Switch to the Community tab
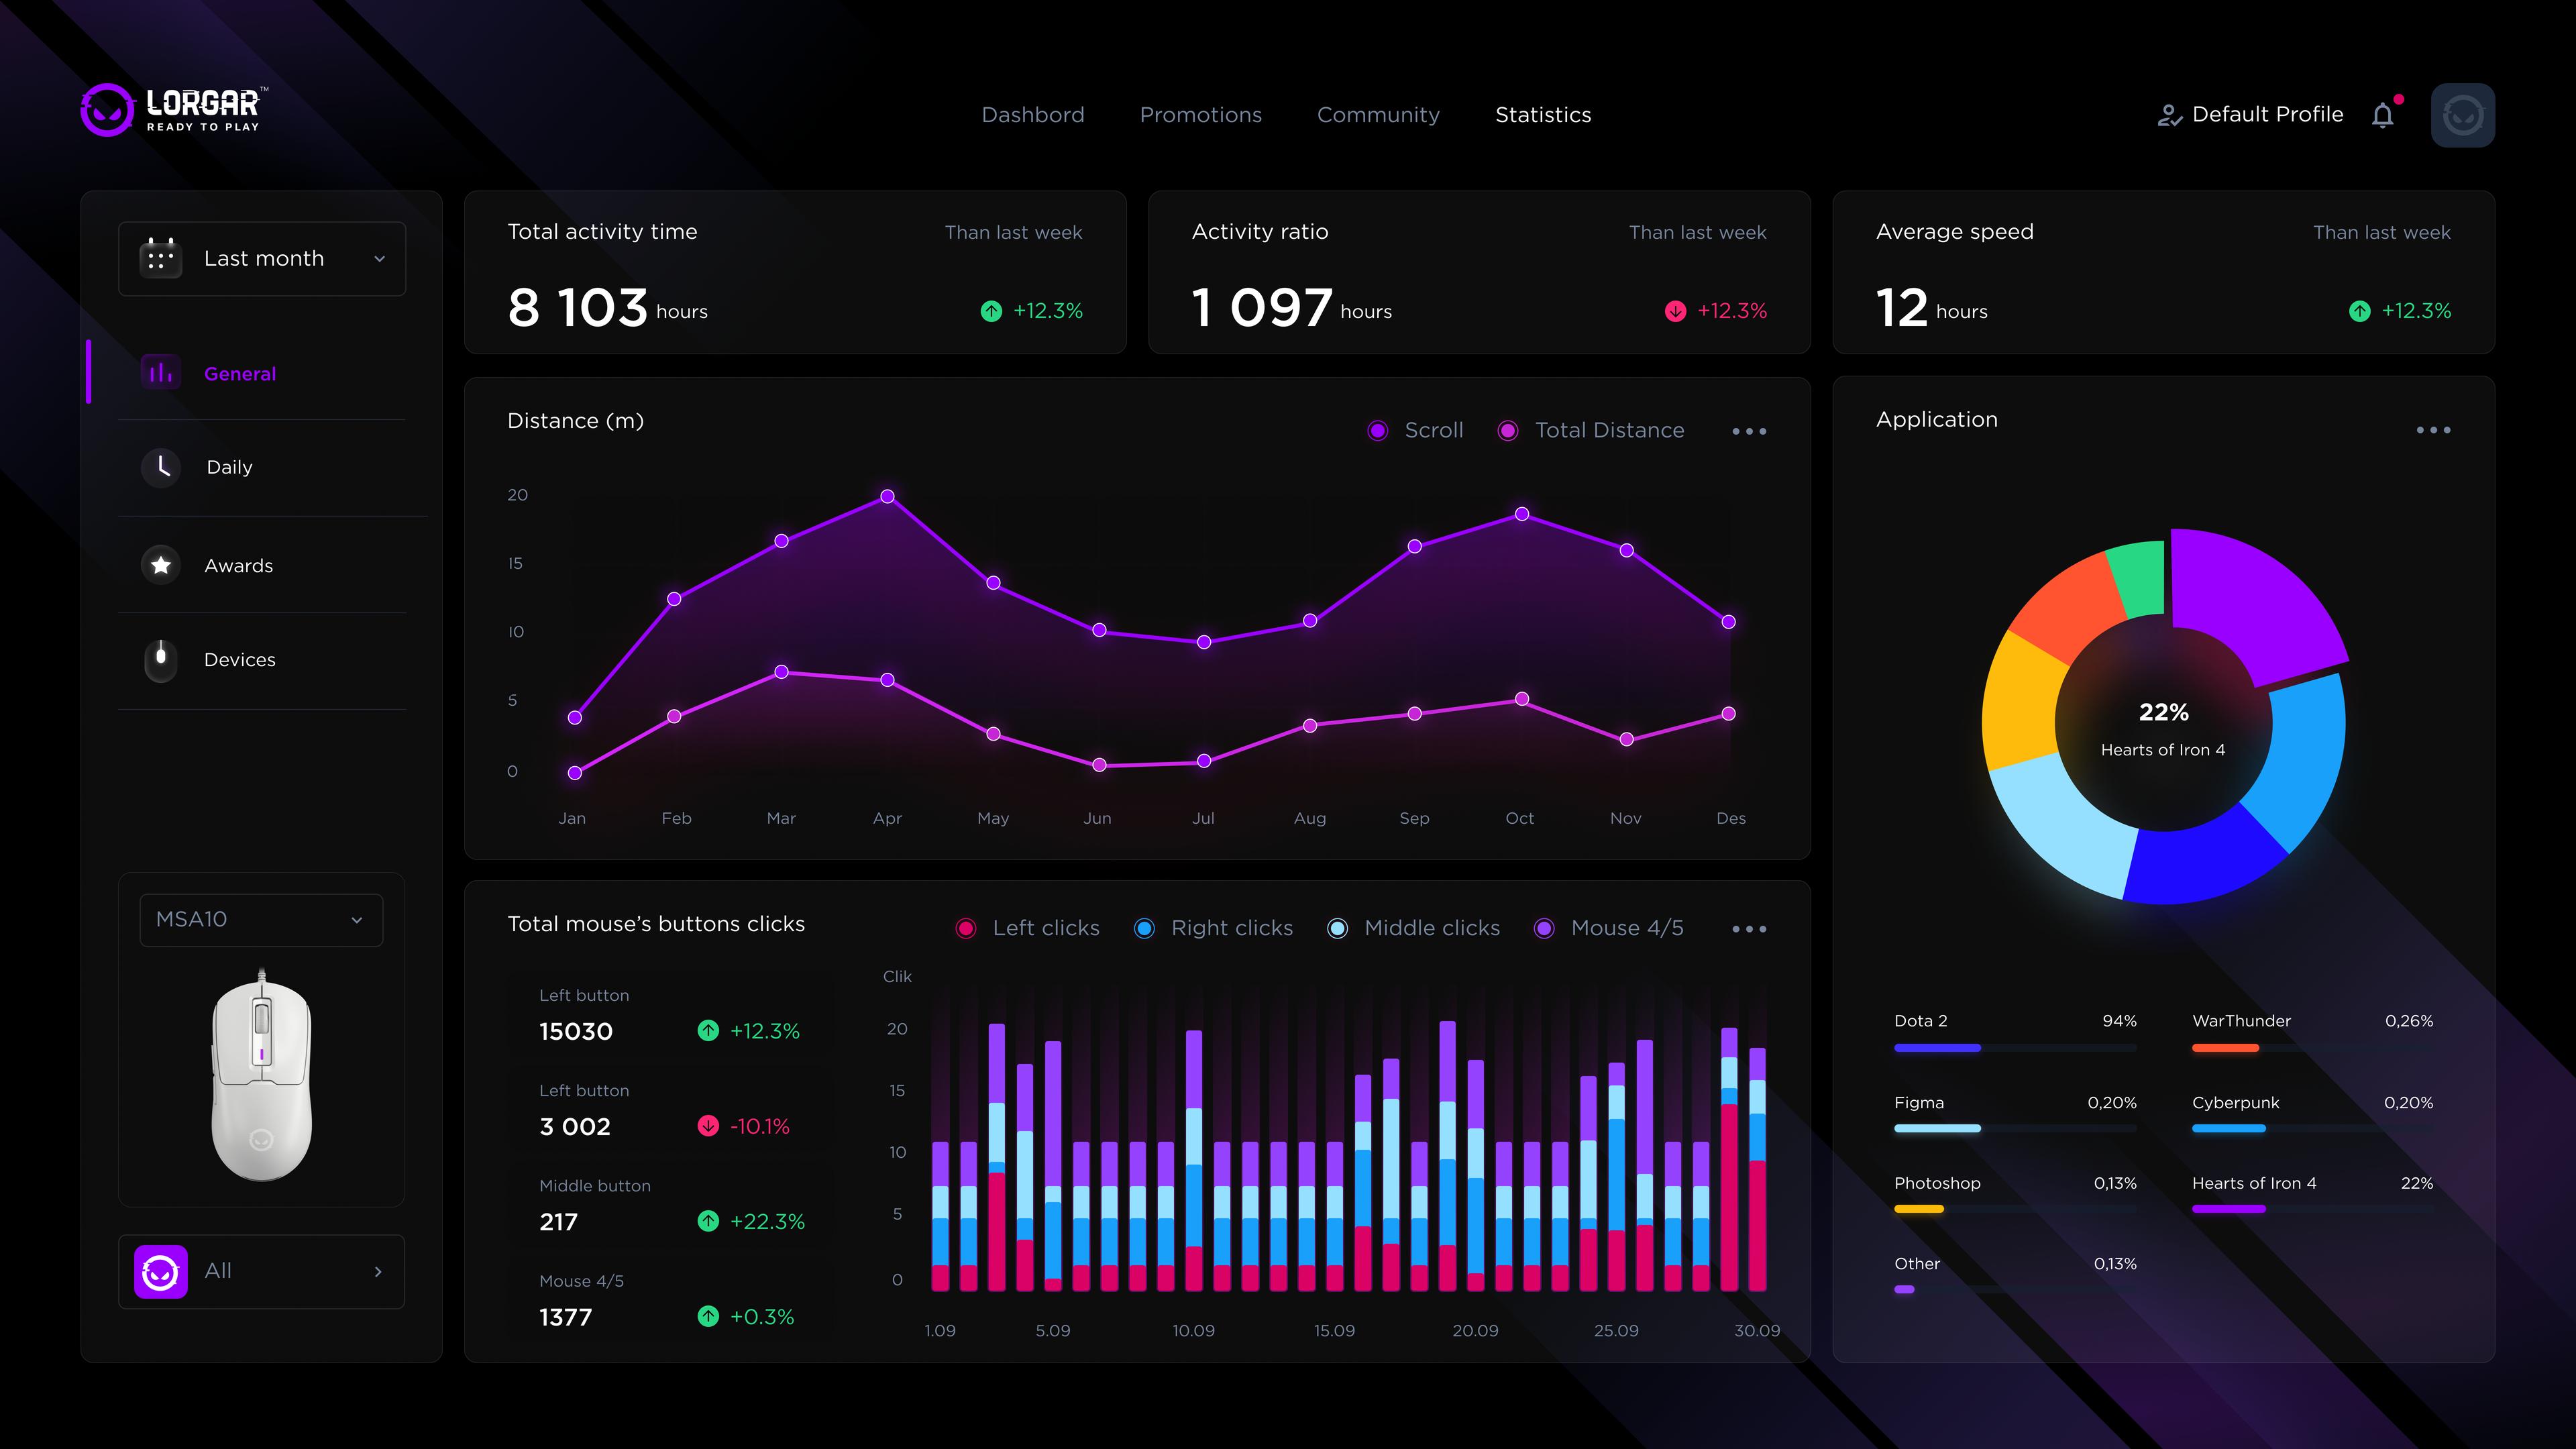Screen dimensions: 2576x1449 1378,115
